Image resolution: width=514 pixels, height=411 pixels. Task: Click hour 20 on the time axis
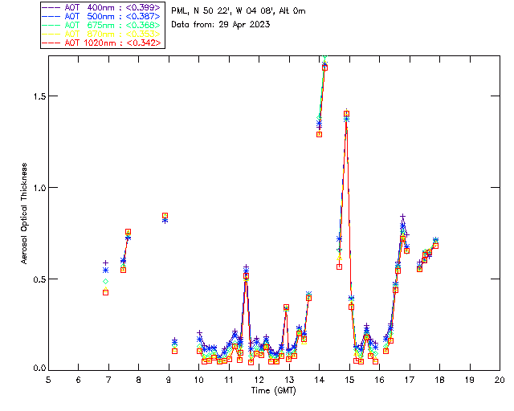[500, 379]
